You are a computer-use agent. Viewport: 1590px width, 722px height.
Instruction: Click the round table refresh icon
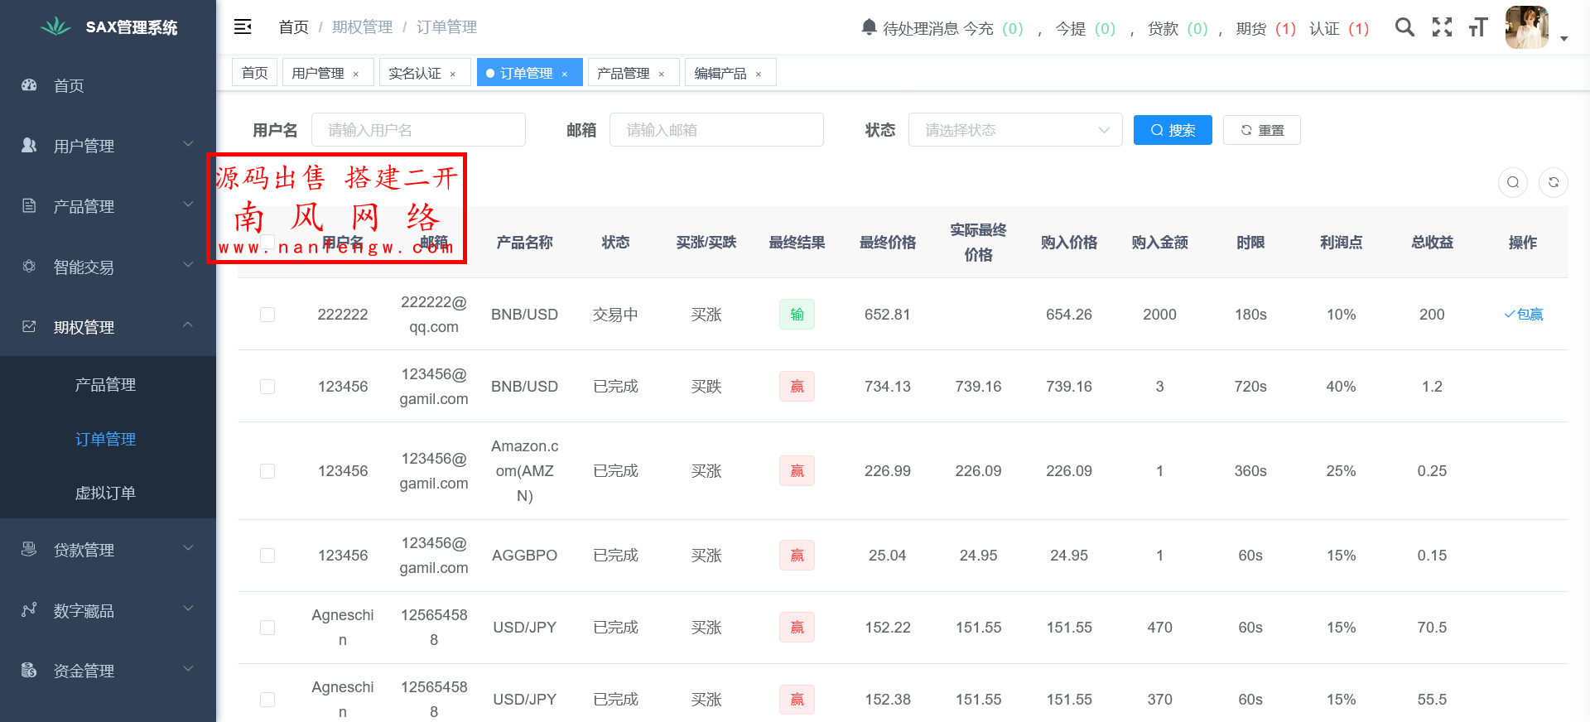1554,182
